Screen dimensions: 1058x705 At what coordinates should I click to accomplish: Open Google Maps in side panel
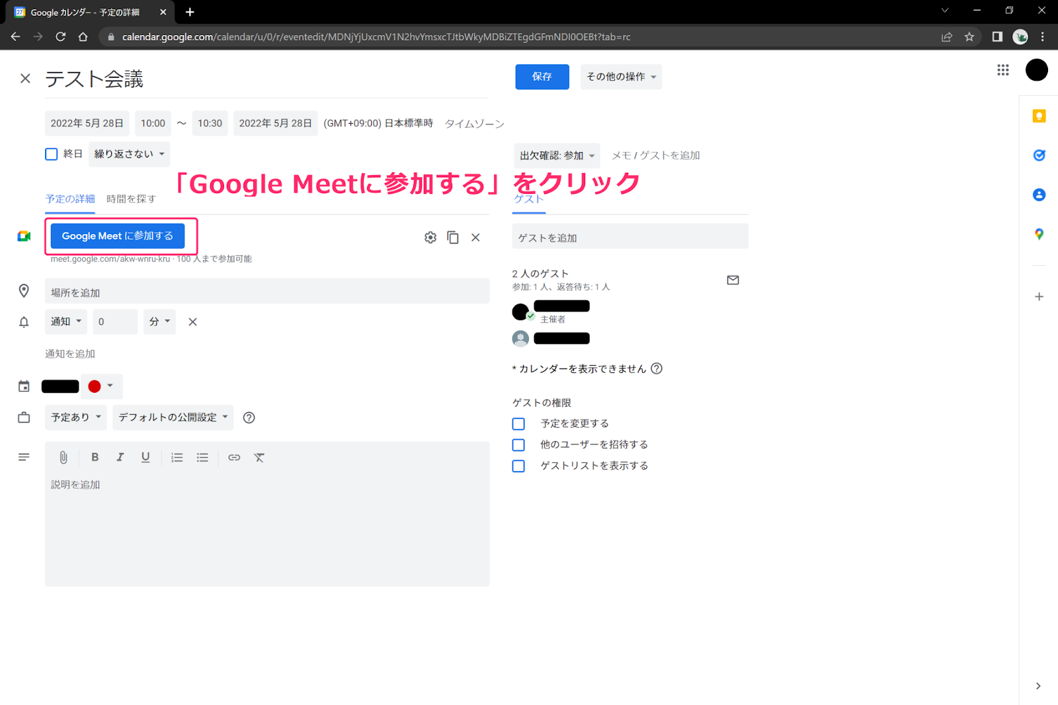[x=1039, y=234]
